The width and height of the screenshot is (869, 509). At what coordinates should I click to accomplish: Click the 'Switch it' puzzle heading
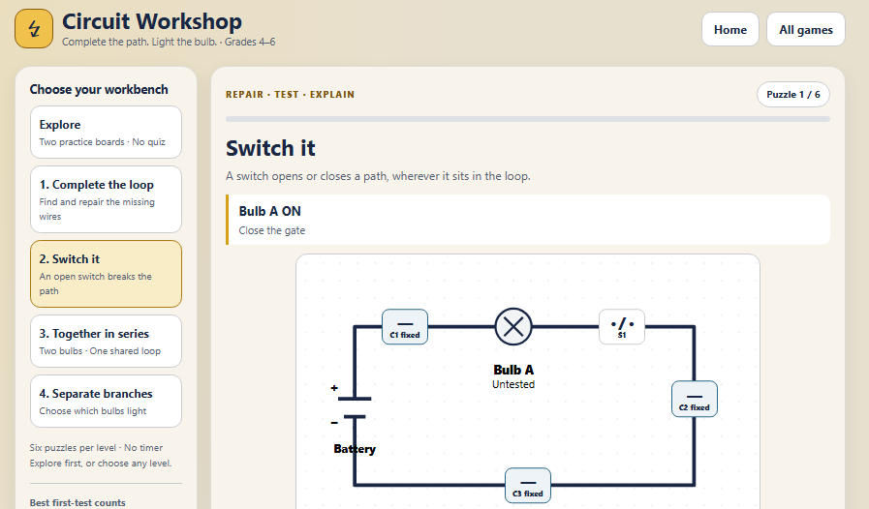270,148
